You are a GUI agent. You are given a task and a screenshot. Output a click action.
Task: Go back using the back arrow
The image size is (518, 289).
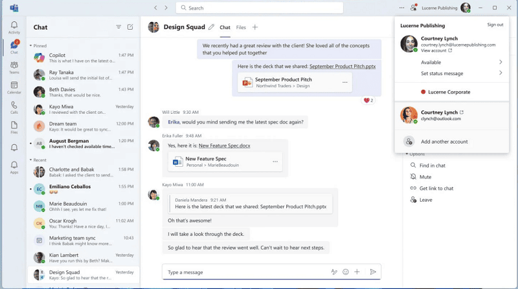[155, 8]
